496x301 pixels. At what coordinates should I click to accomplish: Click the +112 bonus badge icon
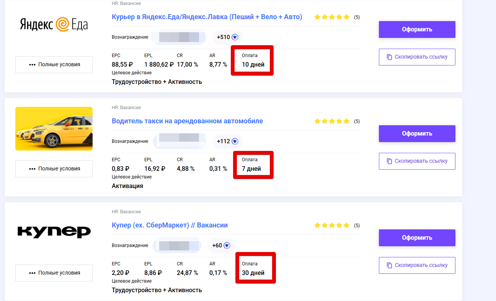pyautogui.click(x=235, y=141)
